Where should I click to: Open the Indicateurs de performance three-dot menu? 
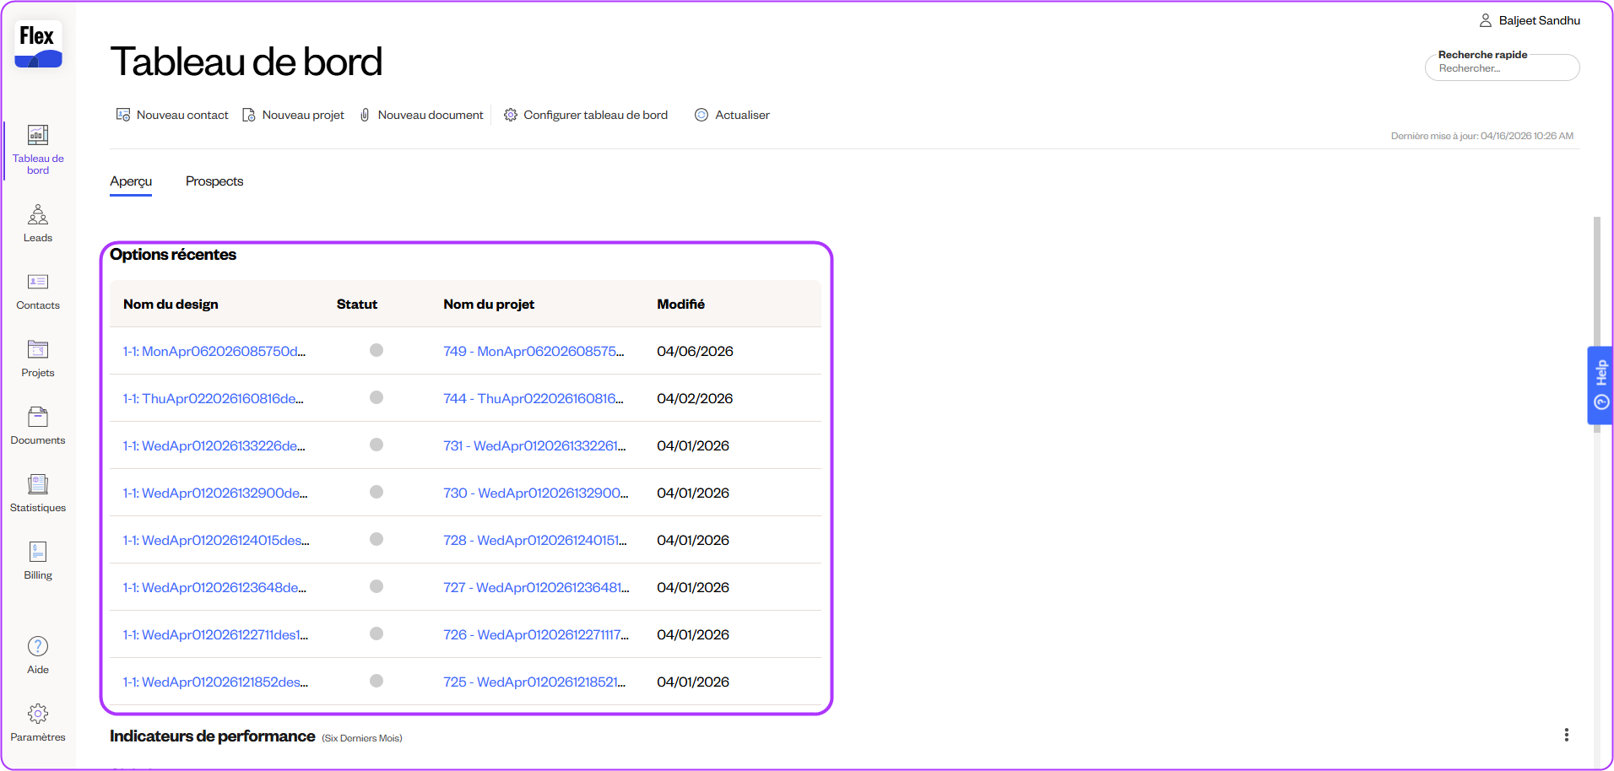(1566, 735)
